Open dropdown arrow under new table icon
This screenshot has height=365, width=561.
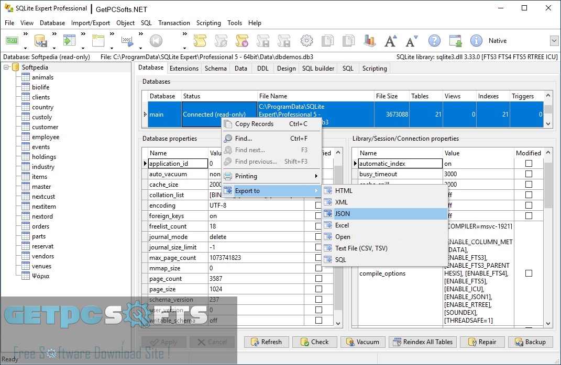click(112, 48)
